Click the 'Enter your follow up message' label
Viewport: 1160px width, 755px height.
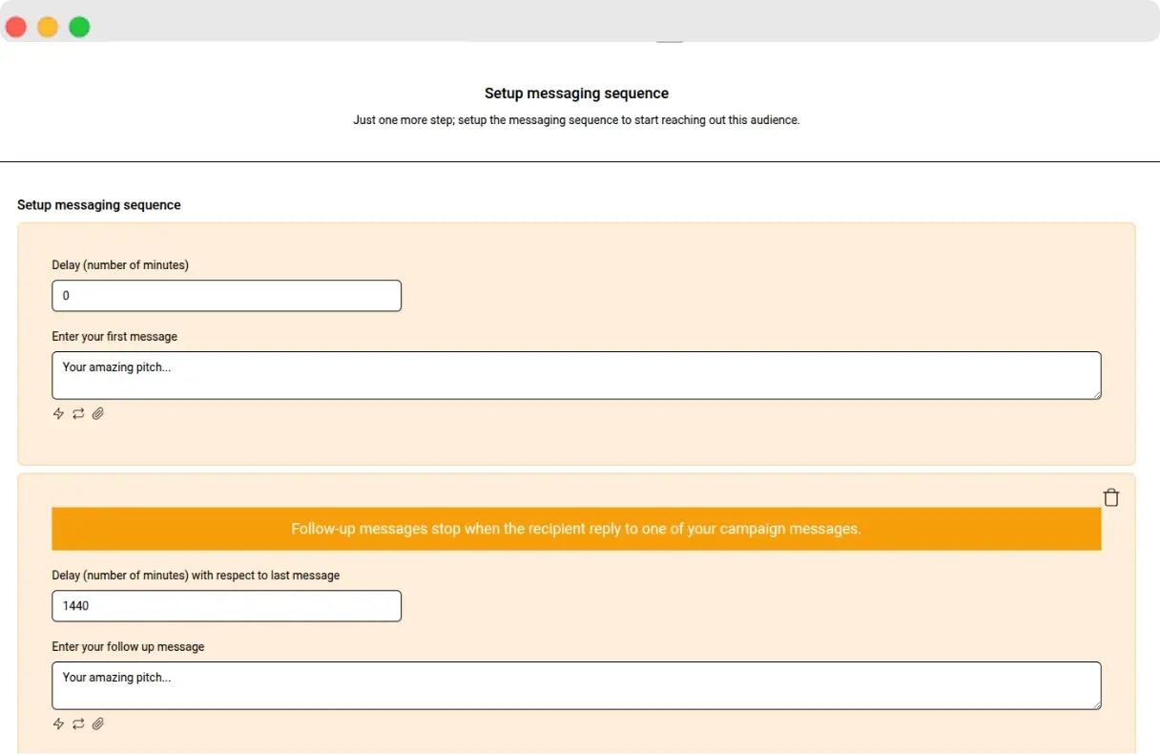tap(128, 646)
